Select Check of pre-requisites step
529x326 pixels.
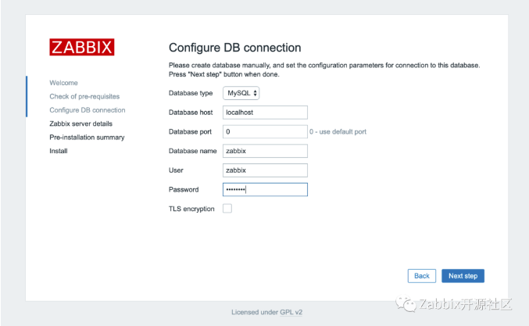pos(84,96)
